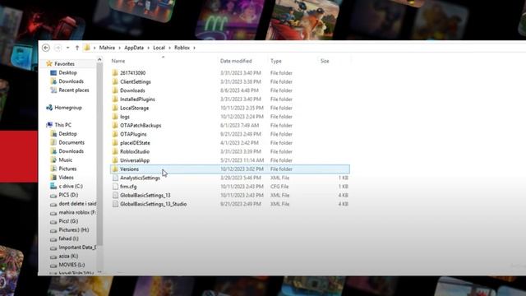Open the Videos folder in sidebar
Viewport: 526px width, 296px height.
click(66, 178)
